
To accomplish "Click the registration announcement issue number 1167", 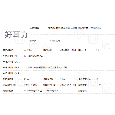I will click(63, 79).
